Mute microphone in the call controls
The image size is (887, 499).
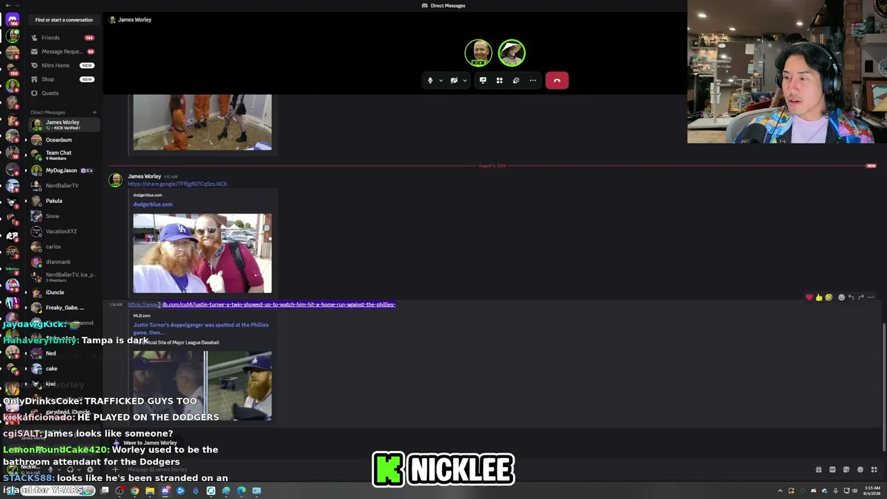click(430, 80)
